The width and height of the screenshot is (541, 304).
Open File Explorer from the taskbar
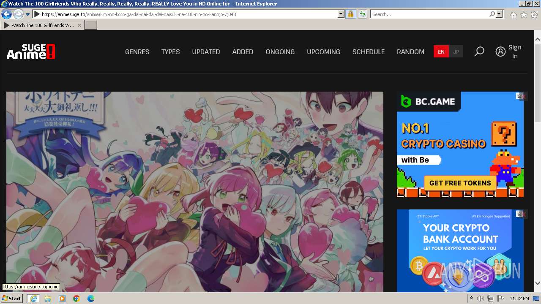(48, 298)
